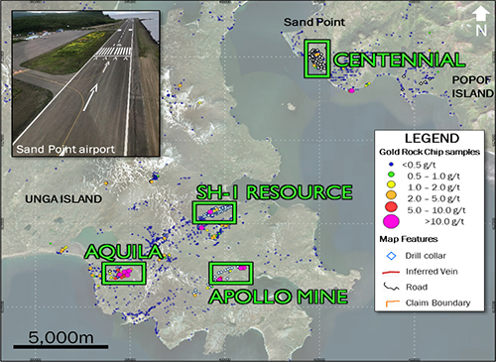Click the Inferred Vein red line symbol
This screenshot has height=362, width=496.
(391, 272)
